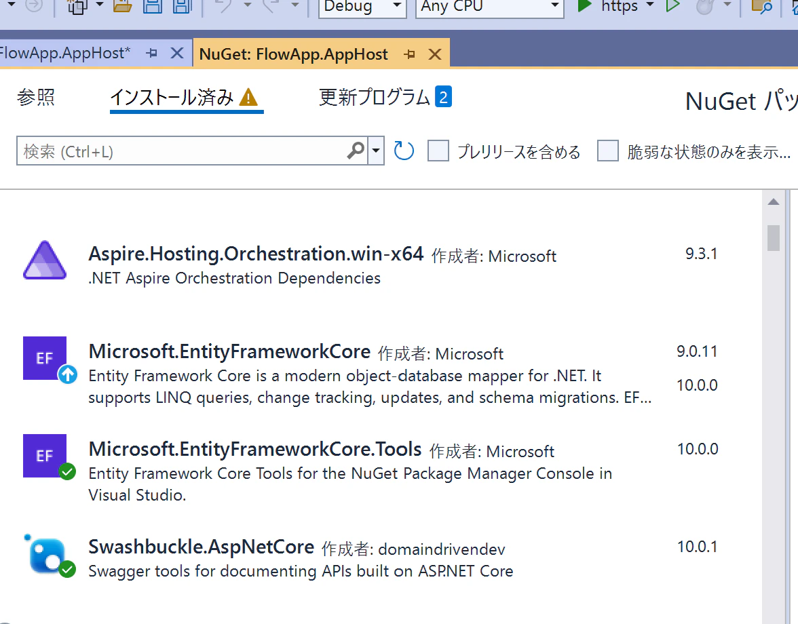Open the 更新プログラム (Updates) tab
The image size is (798, 624).
375,96
